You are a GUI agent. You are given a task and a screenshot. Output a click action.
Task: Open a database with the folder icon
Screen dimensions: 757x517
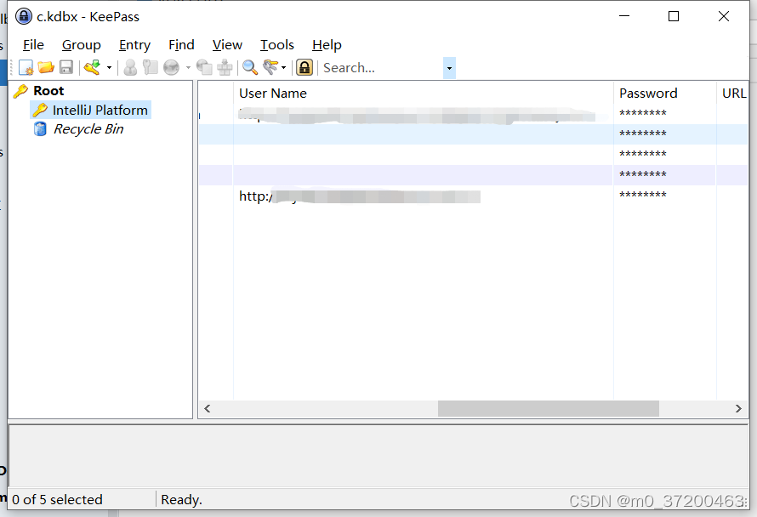click(x=46, y=67)
